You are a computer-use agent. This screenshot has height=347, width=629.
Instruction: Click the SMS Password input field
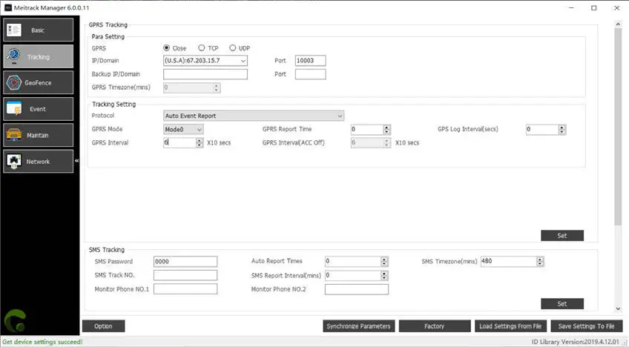click(x=185, y=261)
